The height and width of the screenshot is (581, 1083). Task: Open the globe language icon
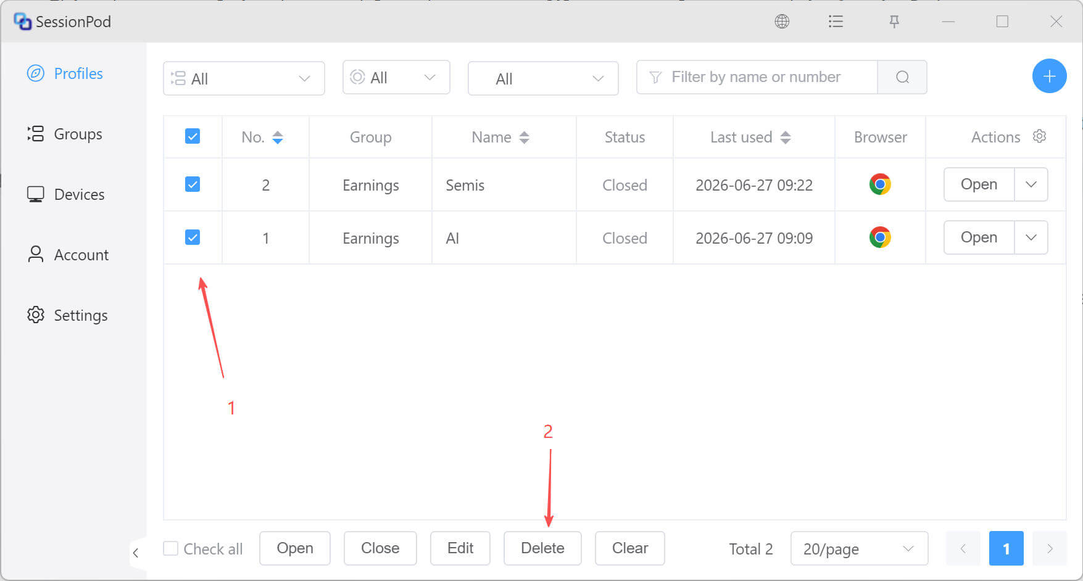pyautogui.click(x=782, y=22)
